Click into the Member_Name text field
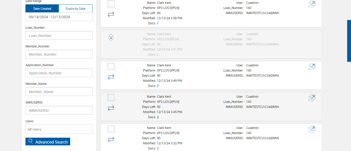The image size is (351, 151). tap(59, 92)
